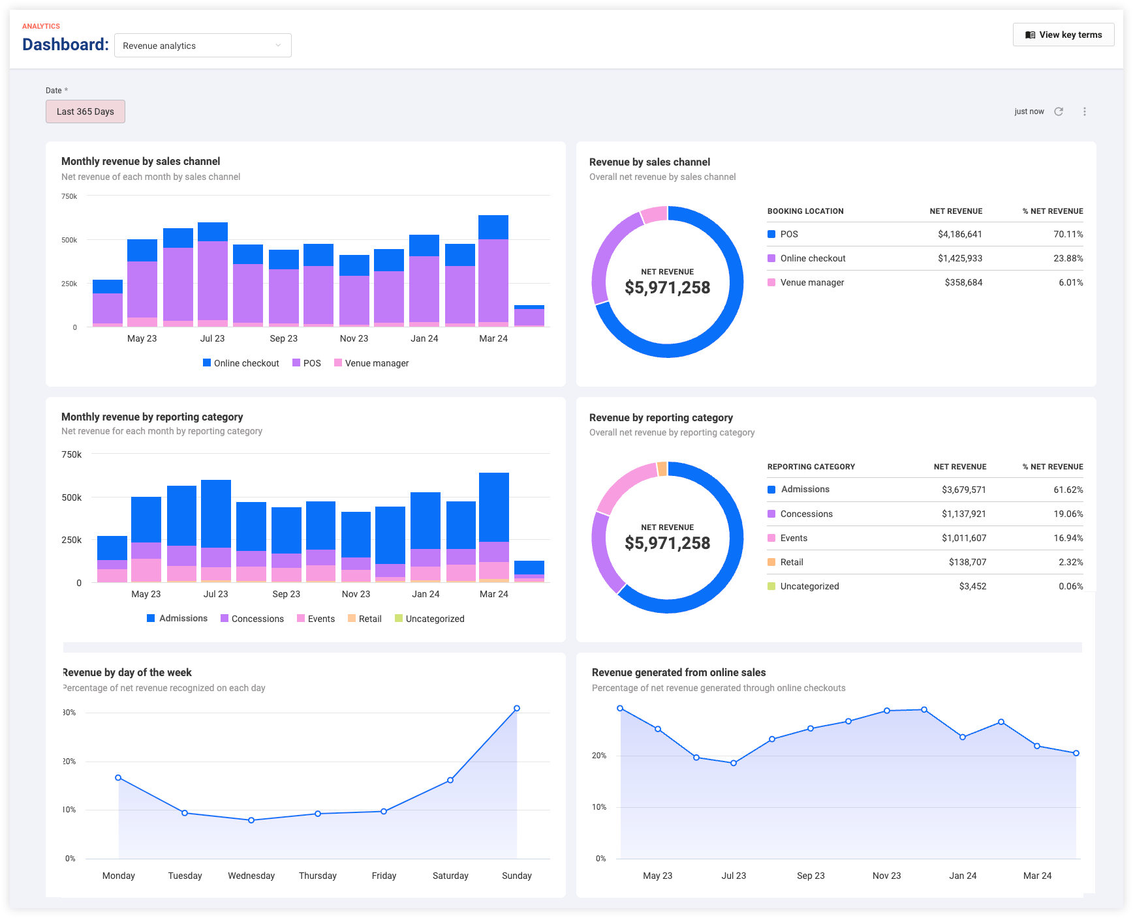Screen dimensions: 1133x918
Task: Click the Admissions row in reporting category table
Action: (925, 490)
